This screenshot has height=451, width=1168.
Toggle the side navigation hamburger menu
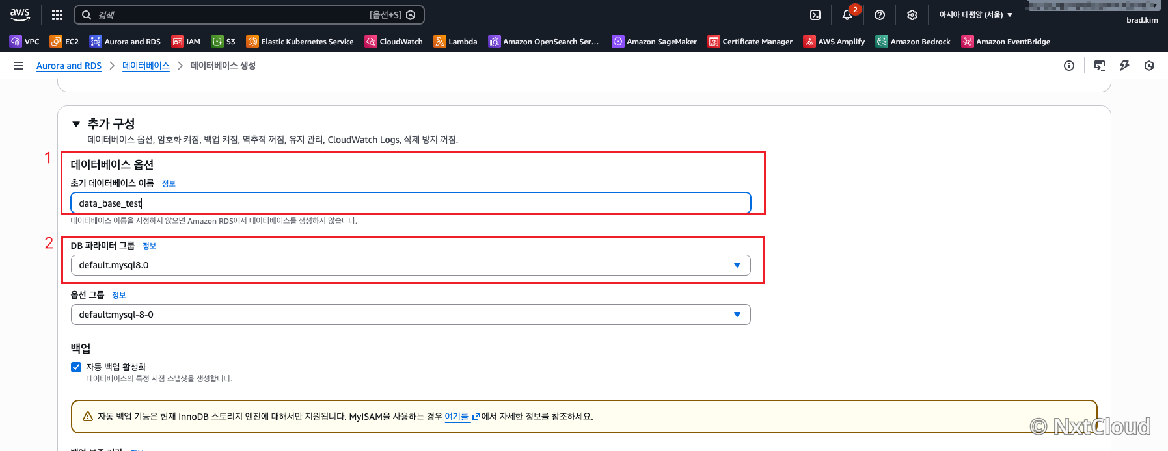(19, 66)
